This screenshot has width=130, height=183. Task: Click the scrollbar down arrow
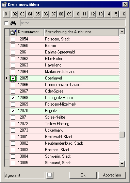point(122,163)
